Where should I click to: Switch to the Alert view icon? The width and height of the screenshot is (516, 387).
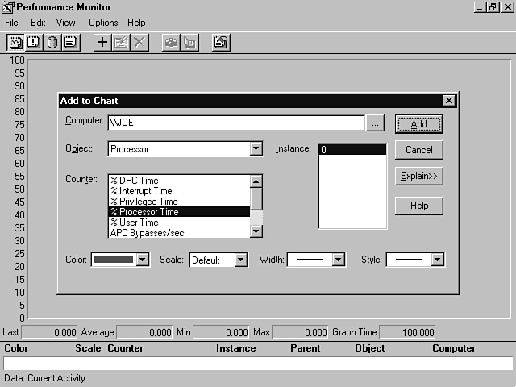tap(34, 43)
